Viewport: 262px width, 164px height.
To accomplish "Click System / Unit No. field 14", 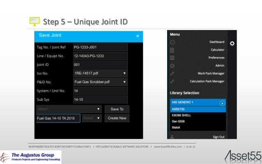I will (x=101, y=91).
